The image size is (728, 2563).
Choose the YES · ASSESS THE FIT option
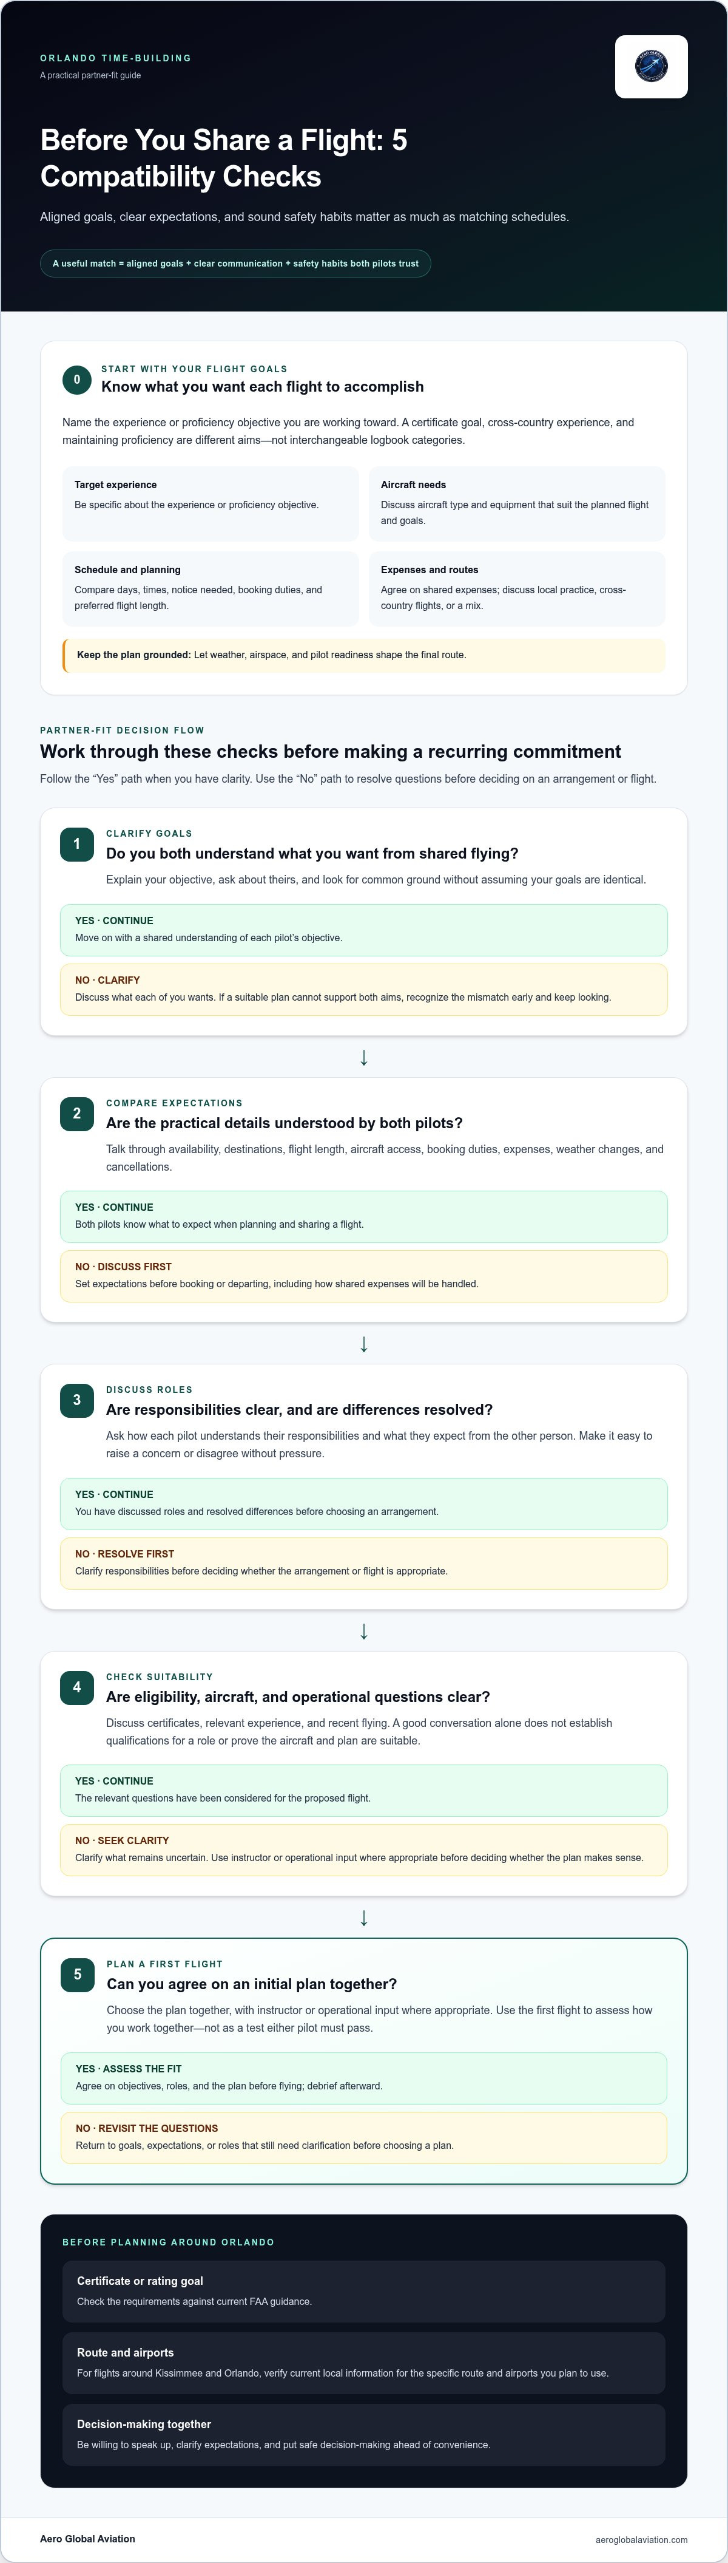364,2078
